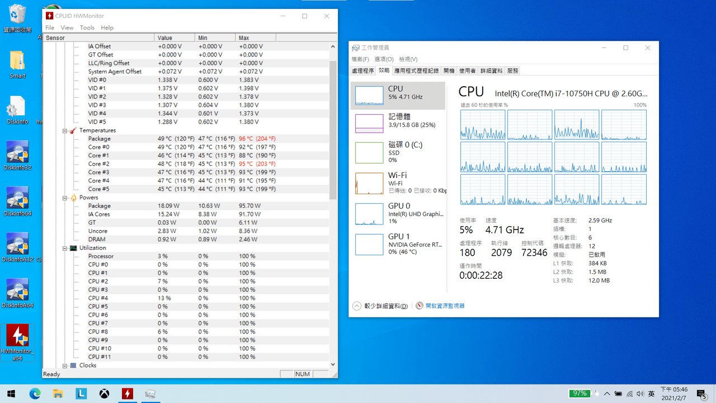Open HWMonitor Help menu
Screen dimensions: 716x403
point(107,27)
